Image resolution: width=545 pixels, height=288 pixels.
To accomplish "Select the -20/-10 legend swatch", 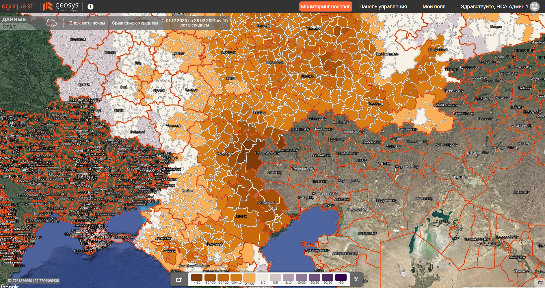I will pyautogui.click(x=236, y=278).
